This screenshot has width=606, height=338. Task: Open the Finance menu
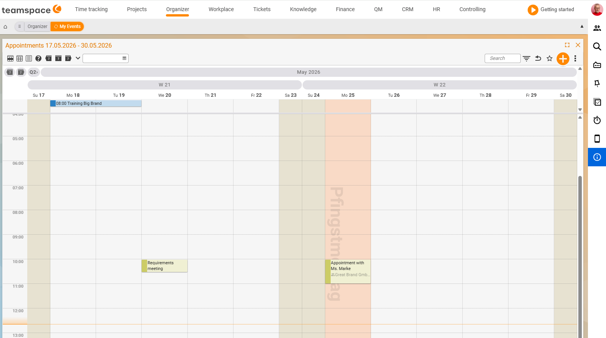[345, 9]
